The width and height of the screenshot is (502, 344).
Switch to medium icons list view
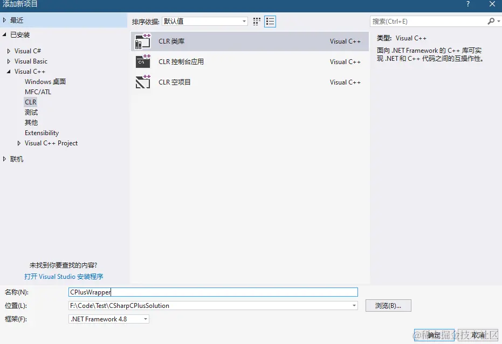[270, 22]
